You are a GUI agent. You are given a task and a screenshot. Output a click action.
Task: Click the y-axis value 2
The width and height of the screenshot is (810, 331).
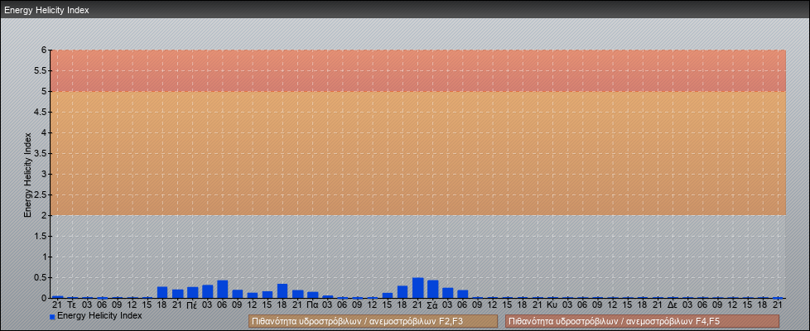coord(45,215)
